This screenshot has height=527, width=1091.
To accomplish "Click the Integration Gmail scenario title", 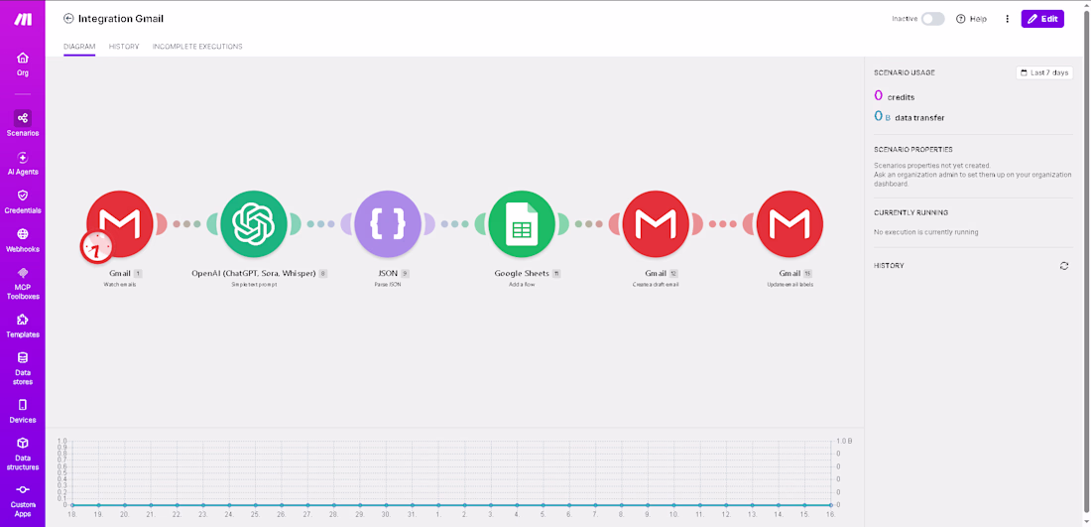I will tap(121, 19).
